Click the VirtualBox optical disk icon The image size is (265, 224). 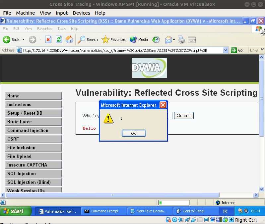(x=174, y=220)
